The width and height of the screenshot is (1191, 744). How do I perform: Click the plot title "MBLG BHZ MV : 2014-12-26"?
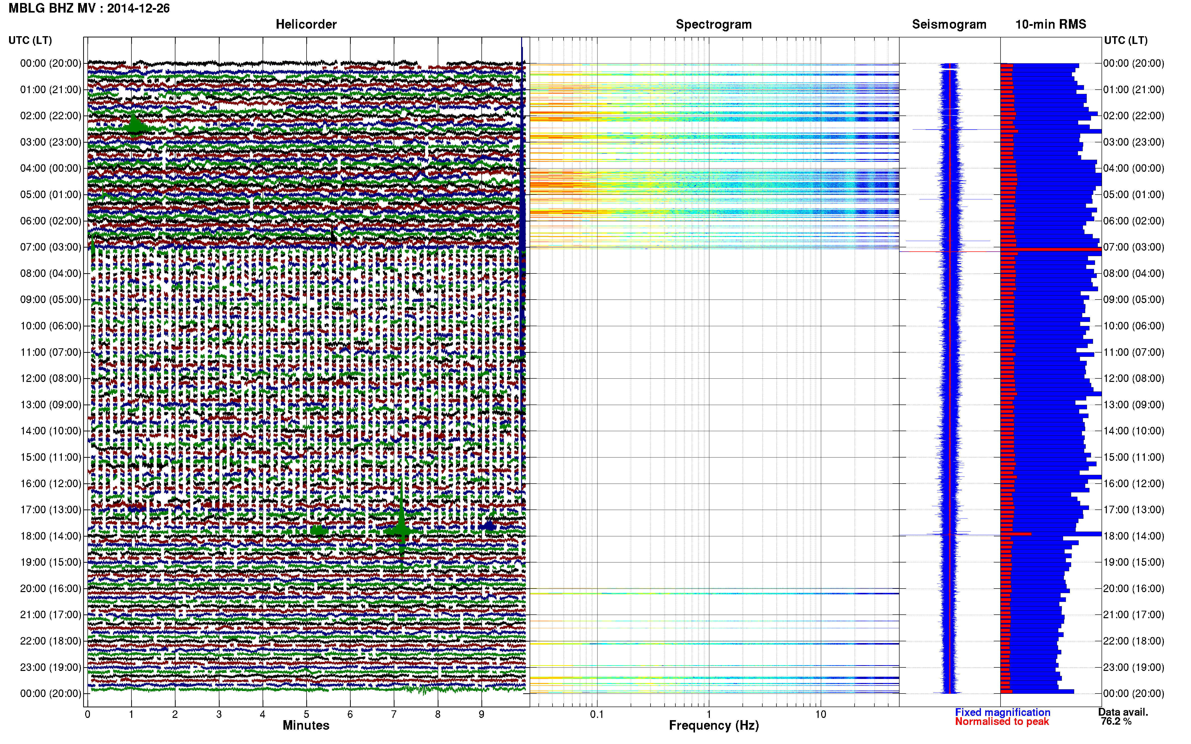(89, 8)
